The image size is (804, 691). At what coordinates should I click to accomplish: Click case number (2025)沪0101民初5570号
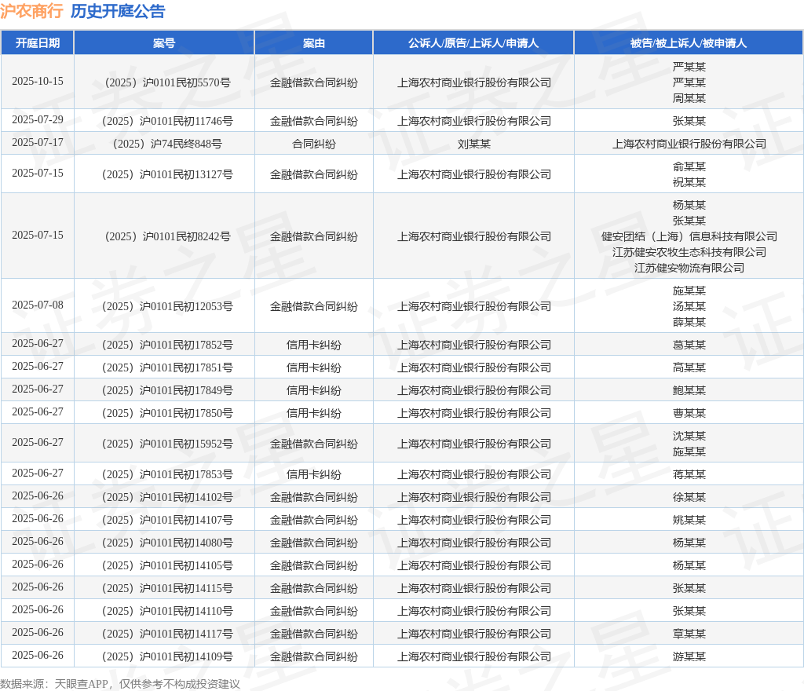point(168,82)
